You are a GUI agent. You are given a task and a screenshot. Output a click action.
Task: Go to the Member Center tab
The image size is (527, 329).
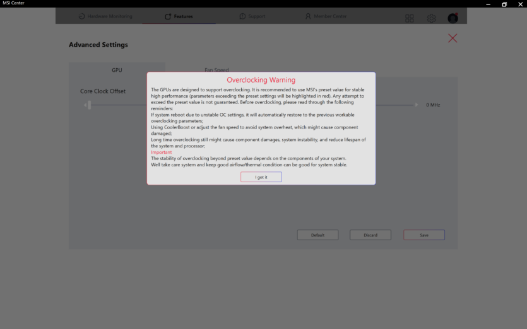coord(326,16)
